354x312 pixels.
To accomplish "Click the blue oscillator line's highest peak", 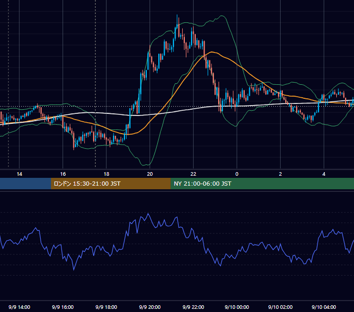I will tap(148, 214).
